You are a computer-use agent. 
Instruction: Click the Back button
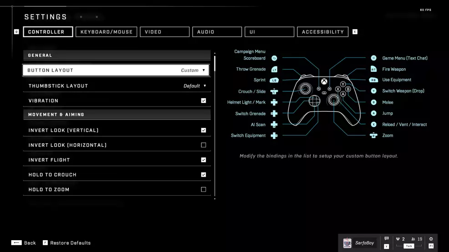click(x=24, y=243)
